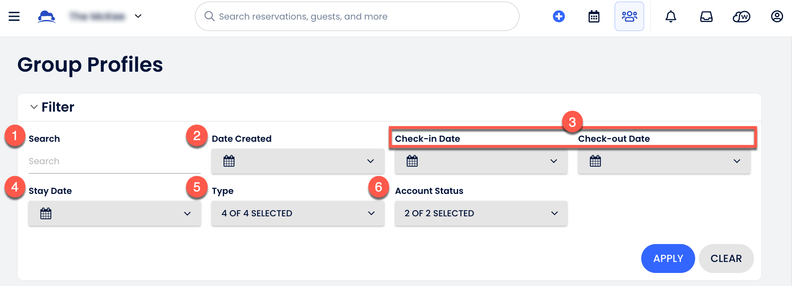The height and width of the screenshot is (286, 792).
Task: Click the cloud W icon
Action: tap(741, 16)
